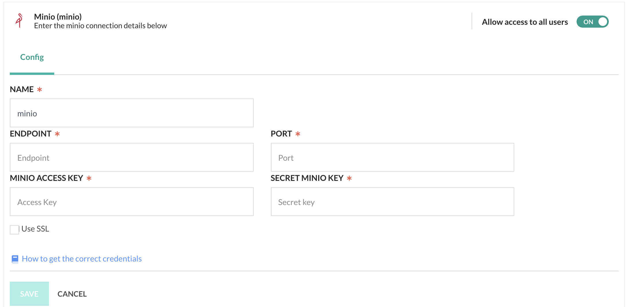Screen dimensions: 629x307
Task: Click the Minio flamingo logo icon
Action: pos(19,21)
